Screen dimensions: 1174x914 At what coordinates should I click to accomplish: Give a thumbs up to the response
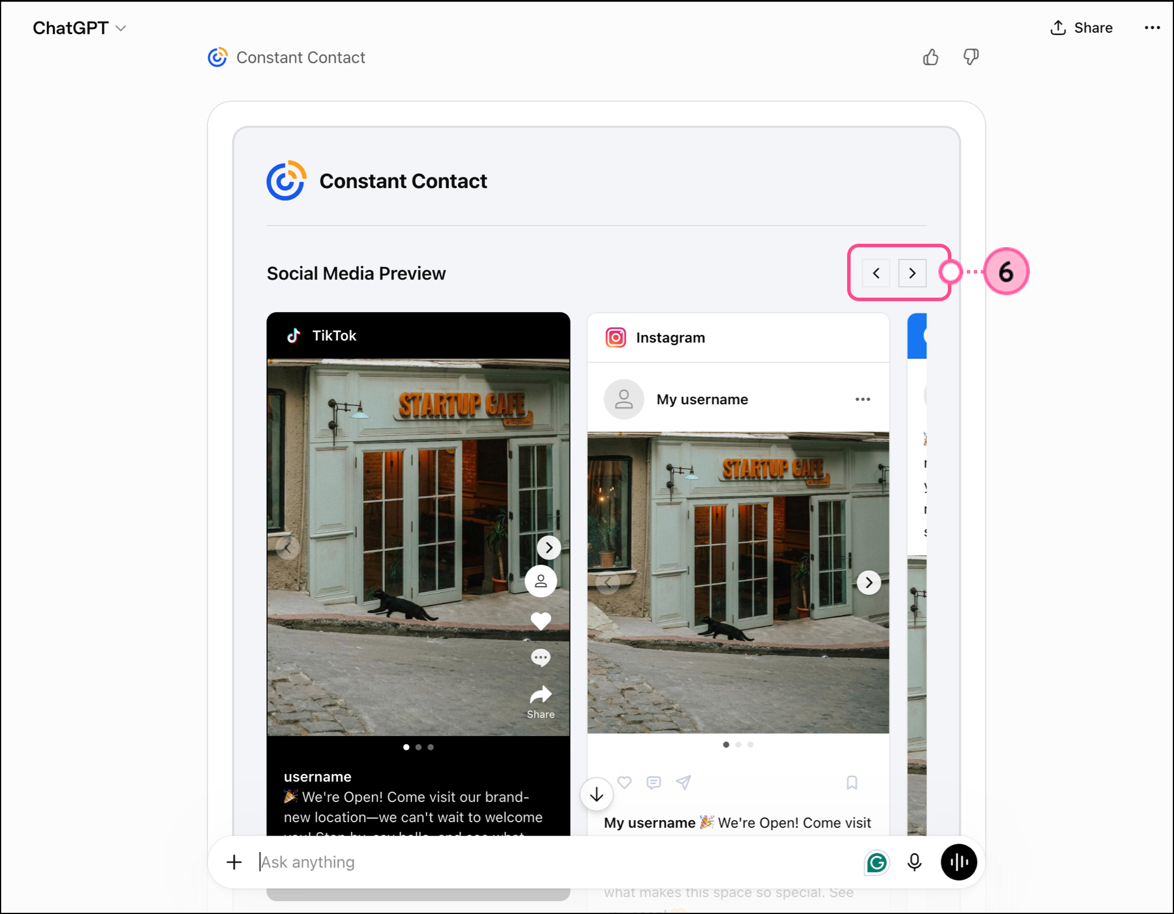click(x=930, y=57)
